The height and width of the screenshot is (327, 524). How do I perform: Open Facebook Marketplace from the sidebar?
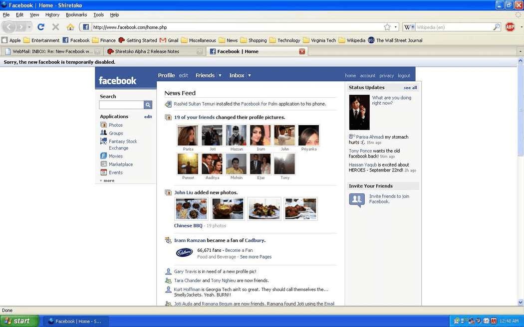click(120, 164)
